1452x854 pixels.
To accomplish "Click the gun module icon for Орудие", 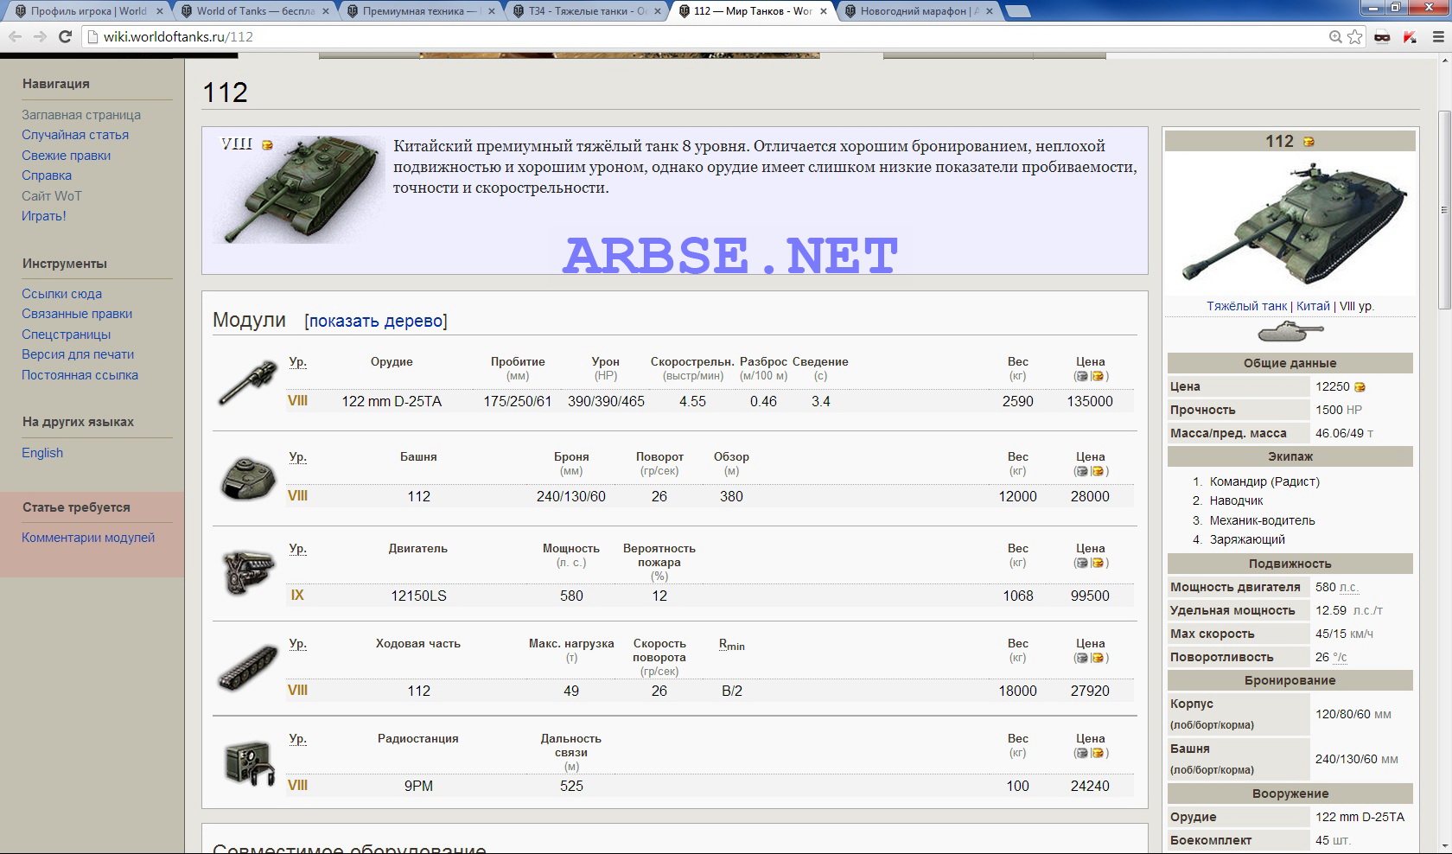I will (248, 382).
